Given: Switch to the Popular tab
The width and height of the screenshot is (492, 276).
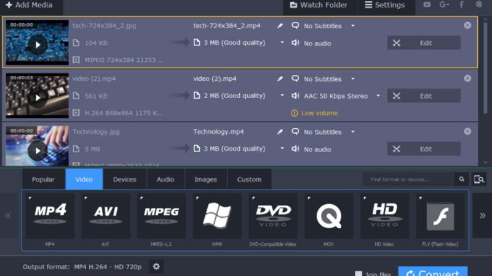Looking at the screenshot, I should pos(43,179).
